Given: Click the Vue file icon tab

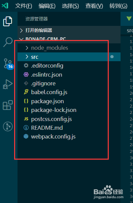Looking at the screenshot, I should point(129,19).
